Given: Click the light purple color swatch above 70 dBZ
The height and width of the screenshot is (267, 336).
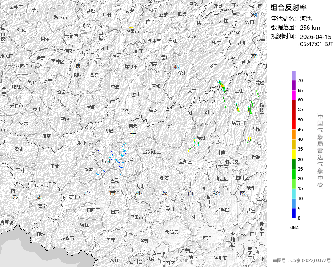Looking at the screenshot, I should [293, 75].
